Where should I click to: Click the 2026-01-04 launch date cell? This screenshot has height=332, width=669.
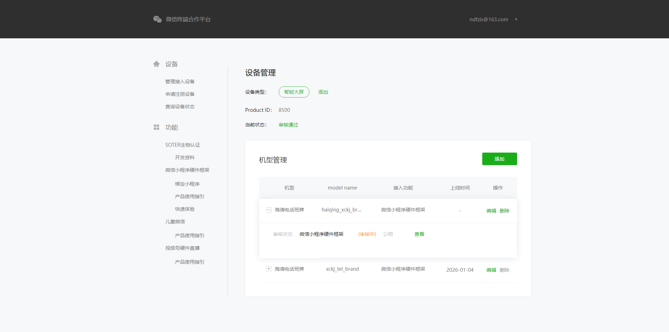(x=460, y=270)
